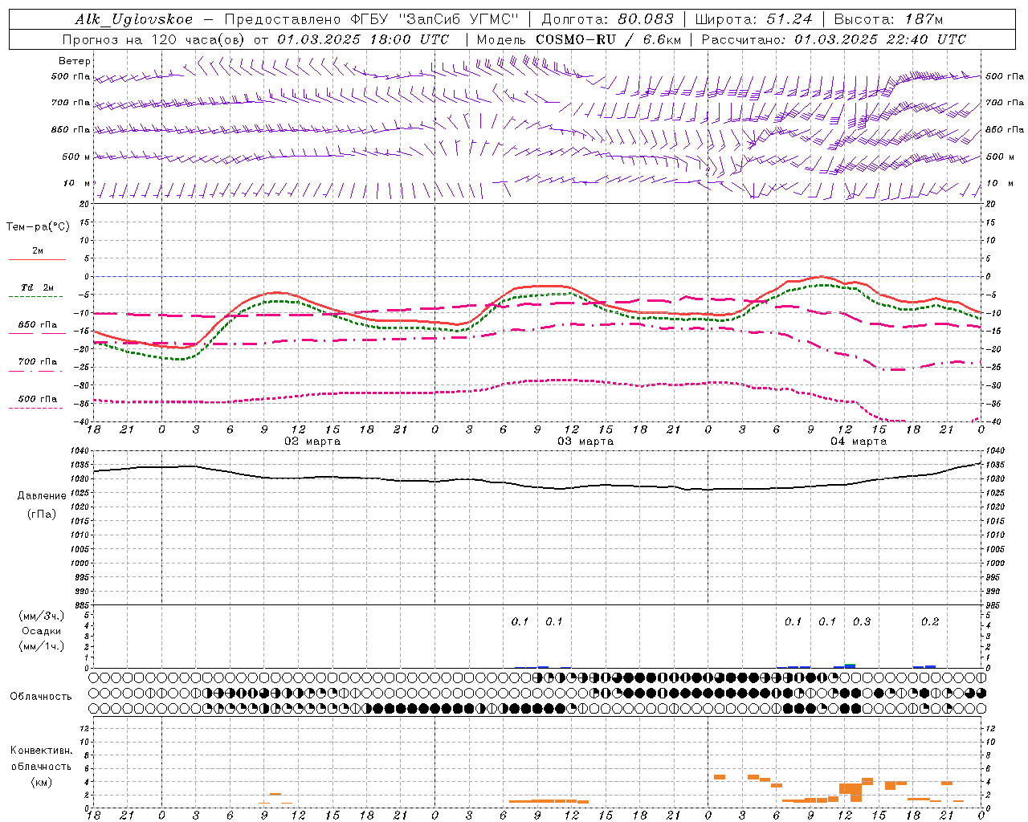Screen dimensions: 1028x822
Task: Click the 0.3 precipitation value
Action: (862, 622)
